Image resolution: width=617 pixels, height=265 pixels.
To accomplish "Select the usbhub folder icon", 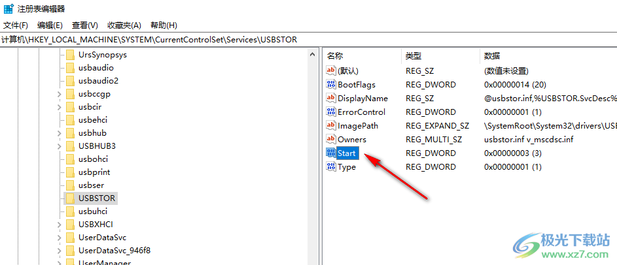I will pos(70,133).
